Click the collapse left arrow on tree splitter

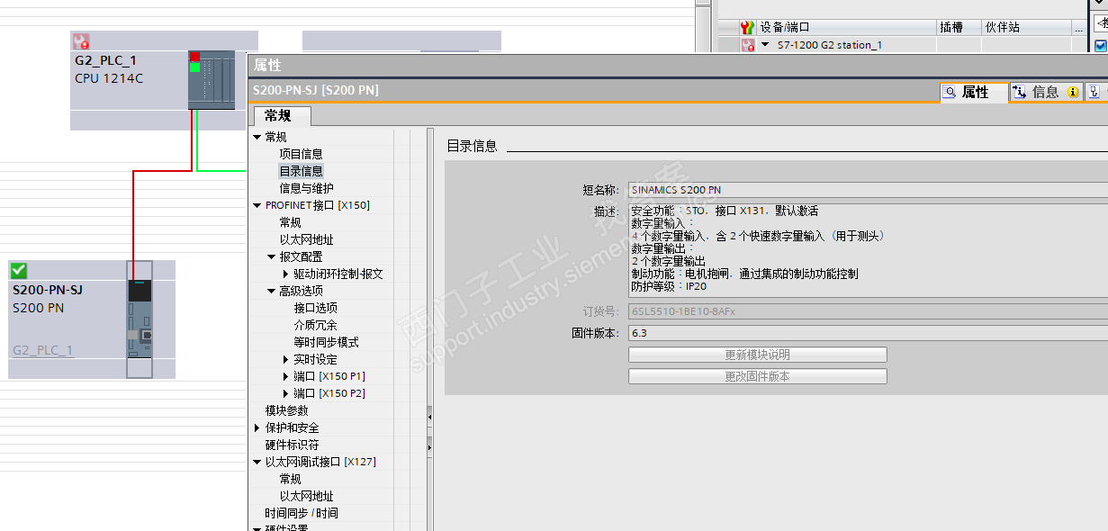click(x=429, y=417)
